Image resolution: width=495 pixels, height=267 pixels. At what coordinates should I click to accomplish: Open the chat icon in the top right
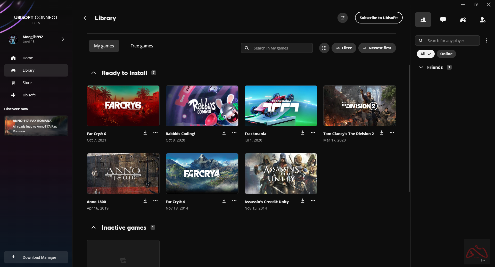click(443, 20)
